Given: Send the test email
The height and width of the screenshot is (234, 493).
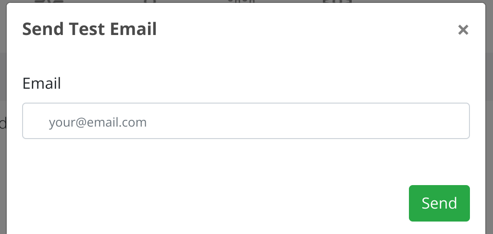Looking at the screenshot, I should [439, 203].
